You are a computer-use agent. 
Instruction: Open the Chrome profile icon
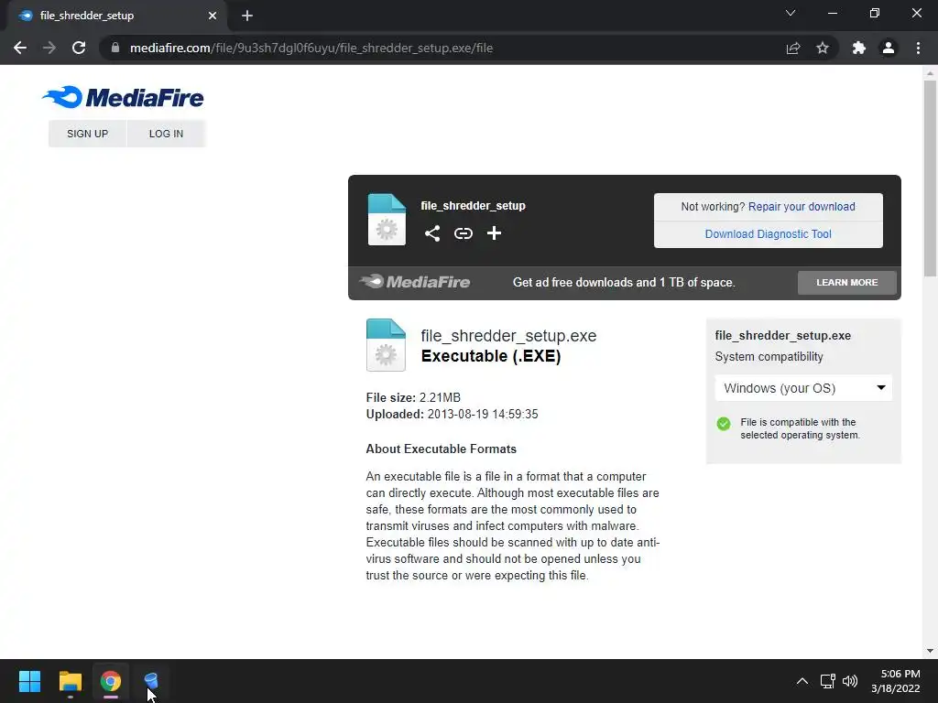pyautogui.click(x=889, y=48)
